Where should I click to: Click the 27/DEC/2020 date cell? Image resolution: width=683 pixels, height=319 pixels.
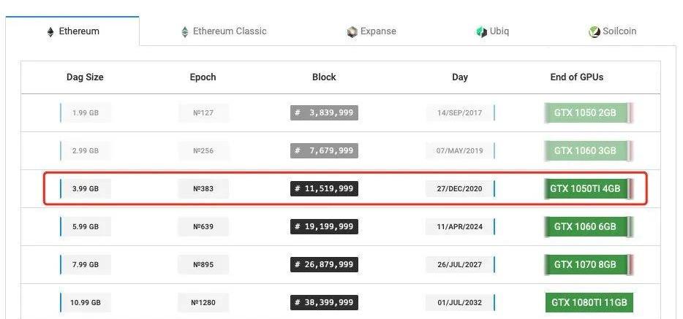coord(460,188)
